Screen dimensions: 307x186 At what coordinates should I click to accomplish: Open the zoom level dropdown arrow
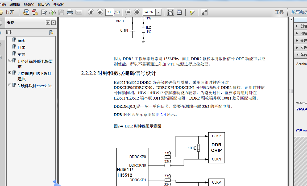pyautogui.click(x=158, y=12)
